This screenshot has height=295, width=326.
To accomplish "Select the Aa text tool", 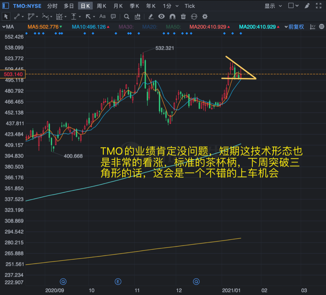I will point(102,16).
